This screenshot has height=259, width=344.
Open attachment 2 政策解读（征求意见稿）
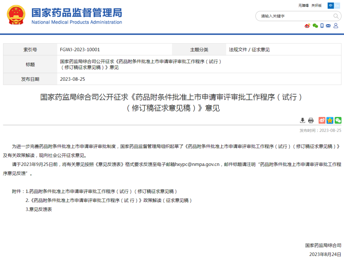109,200
